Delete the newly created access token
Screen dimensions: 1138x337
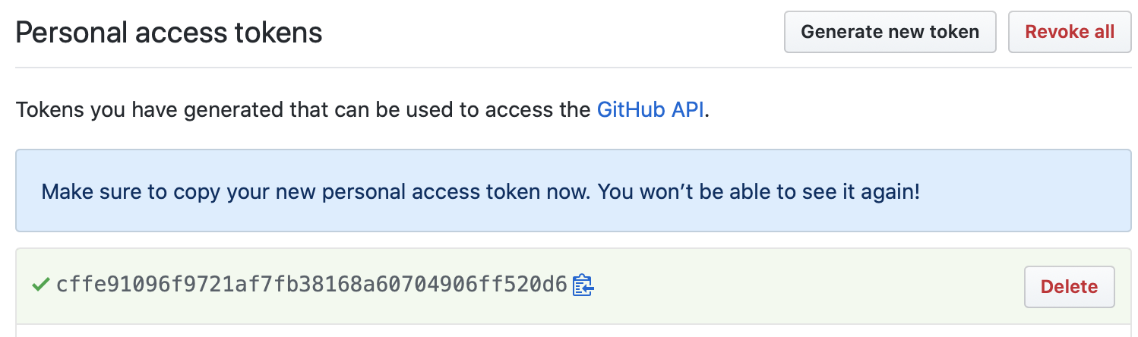click(1068, 286)
